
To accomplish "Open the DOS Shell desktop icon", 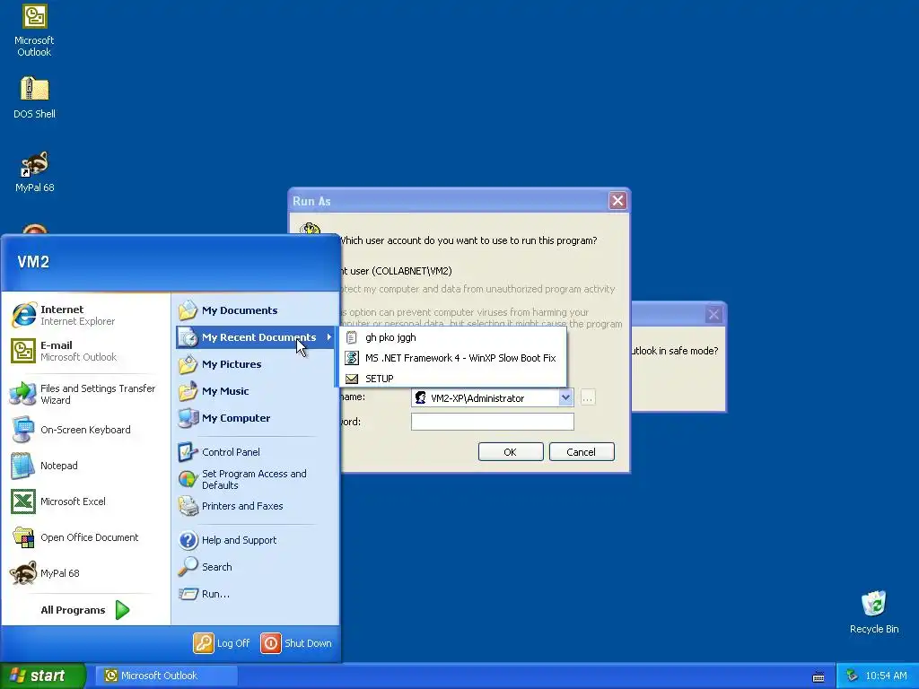I will tap(35, 98).
